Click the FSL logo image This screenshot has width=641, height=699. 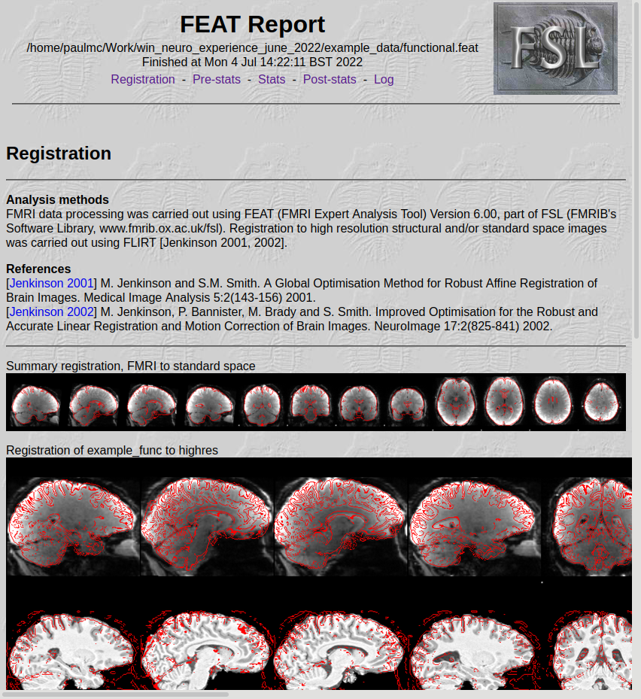pyautogui.click(x=555, y=48)
